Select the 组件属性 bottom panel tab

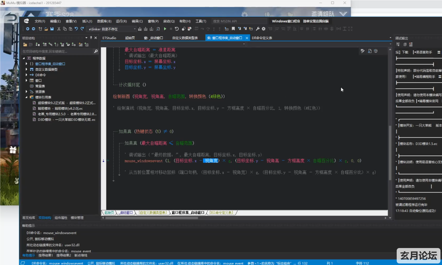click(61, 218)
